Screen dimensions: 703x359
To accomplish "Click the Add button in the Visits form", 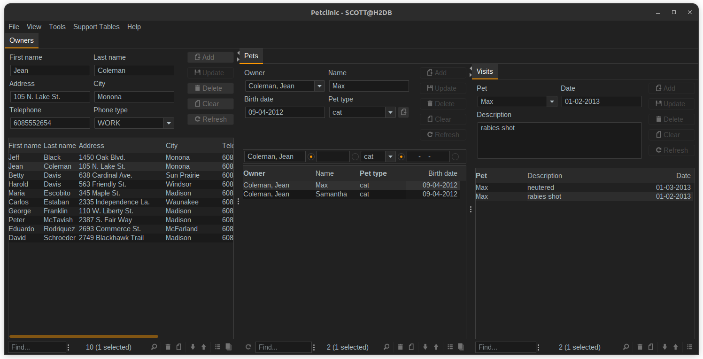I will coord(672,88).
